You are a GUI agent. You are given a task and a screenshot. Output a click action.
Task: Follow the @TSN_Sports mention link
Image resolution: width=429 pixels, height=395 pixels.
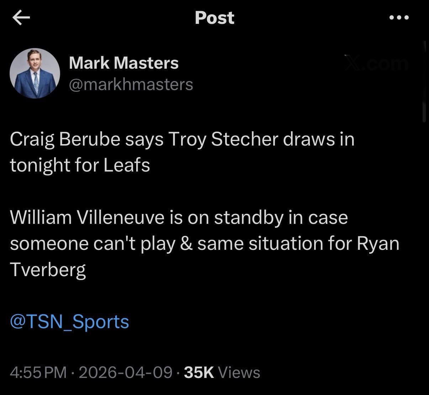click(69, 321)
